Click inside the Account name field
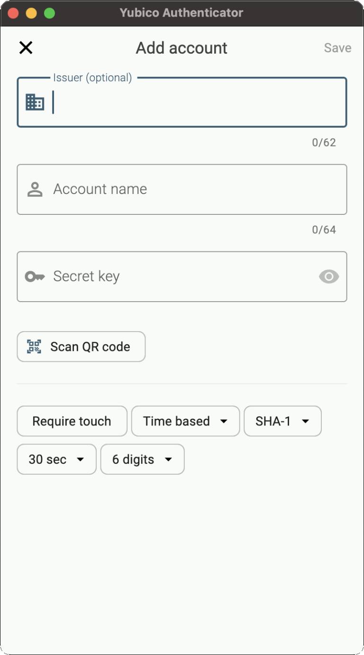Viewport: 364px width, 655px height. tap(182, 188)
